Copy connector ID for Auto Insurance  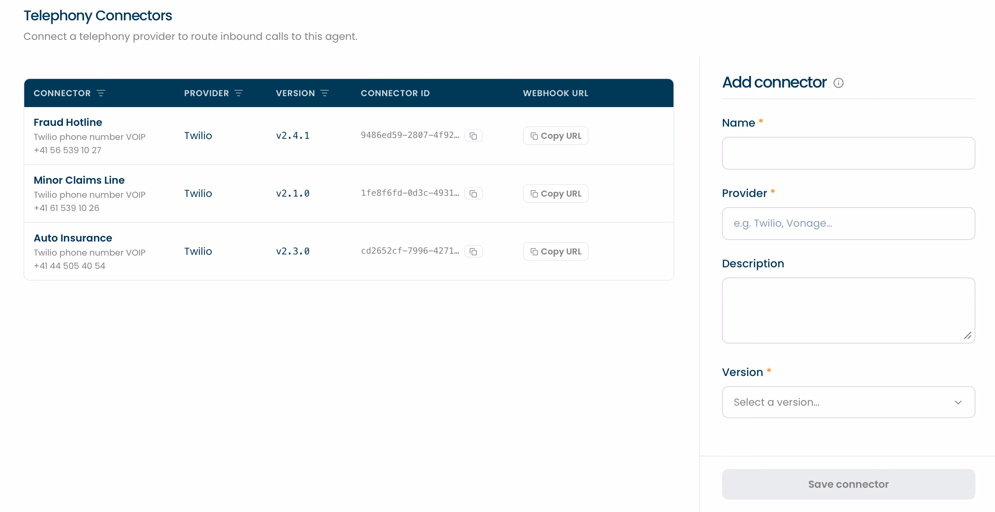[473, 251]
